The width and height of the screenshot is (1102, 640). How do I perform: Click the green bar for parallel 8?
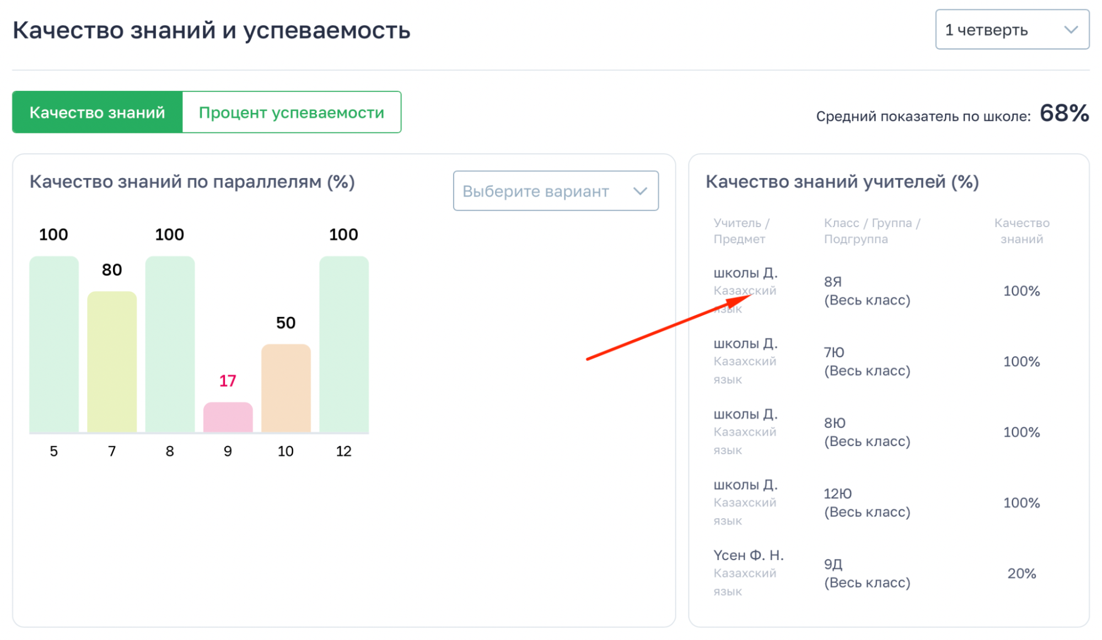coord(170,345)
